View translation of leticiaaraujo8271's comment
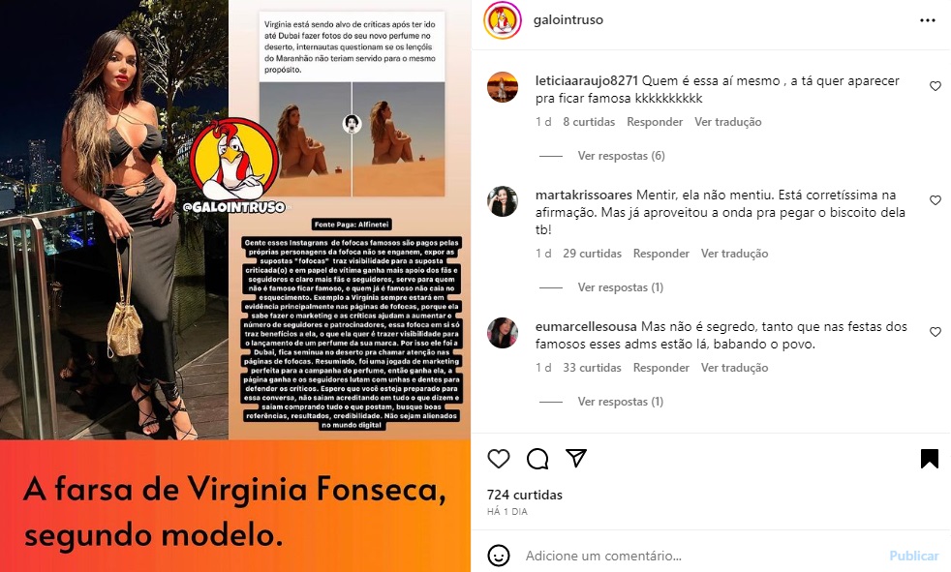Image resolution: width=951 pixels, height=572 pixels. pyautogui.click(x=728, y=122)
